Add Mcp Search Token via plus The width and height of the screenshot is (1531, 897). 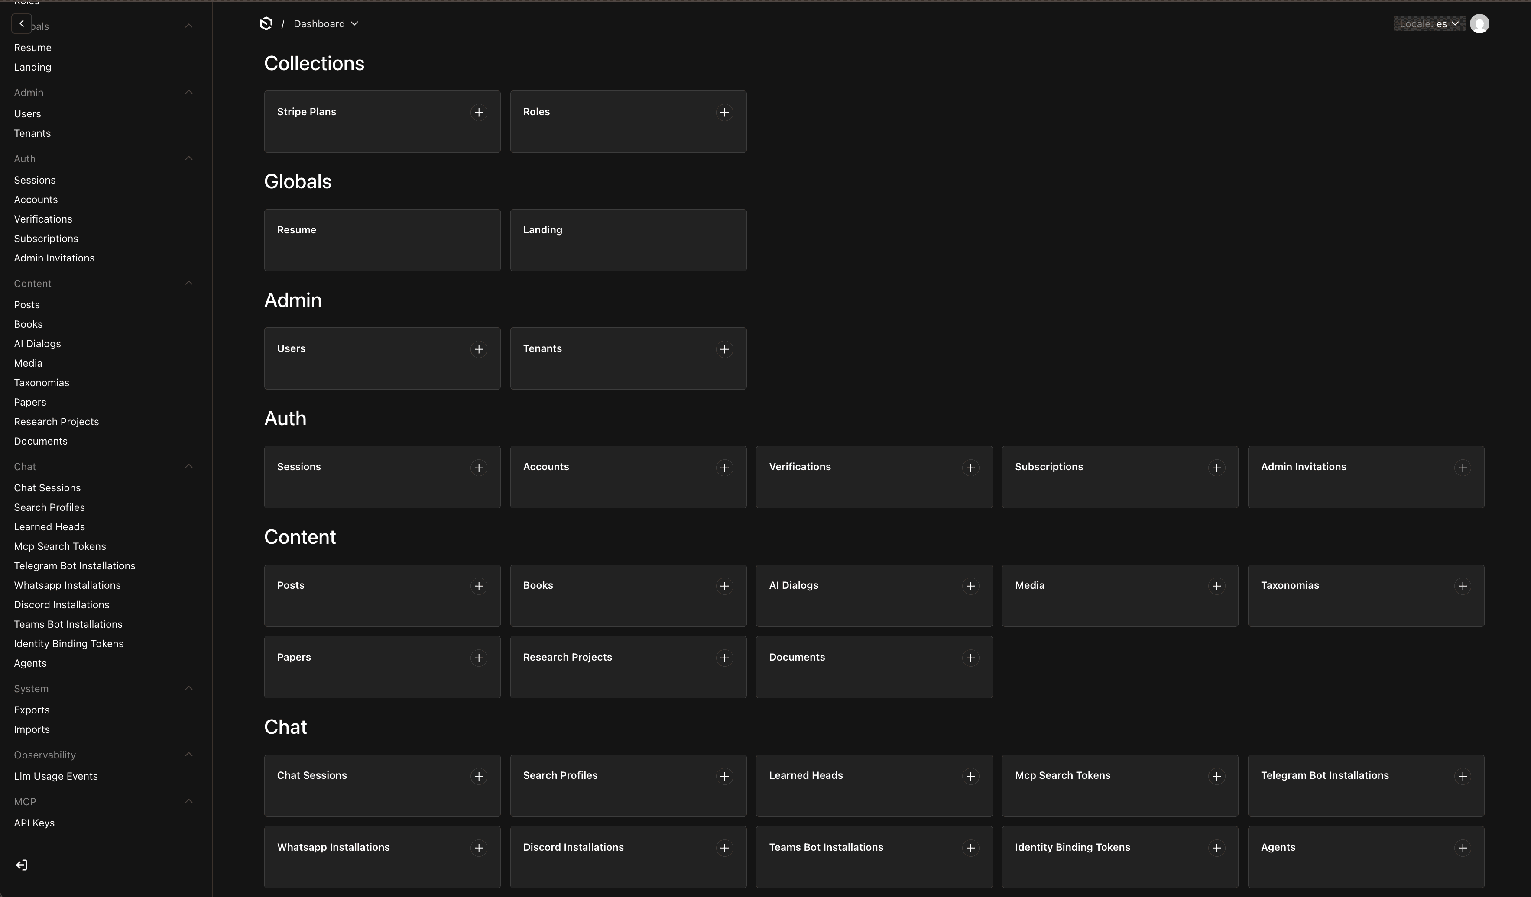(x=1216, y=776)
